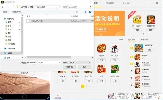Open the 组织 menu dropdown
Viewport: 163px width, 100px height.
pos(5,12)
